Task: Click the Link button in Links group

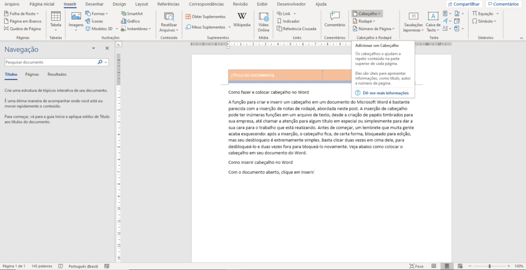Action: click(x=284, y=14)
